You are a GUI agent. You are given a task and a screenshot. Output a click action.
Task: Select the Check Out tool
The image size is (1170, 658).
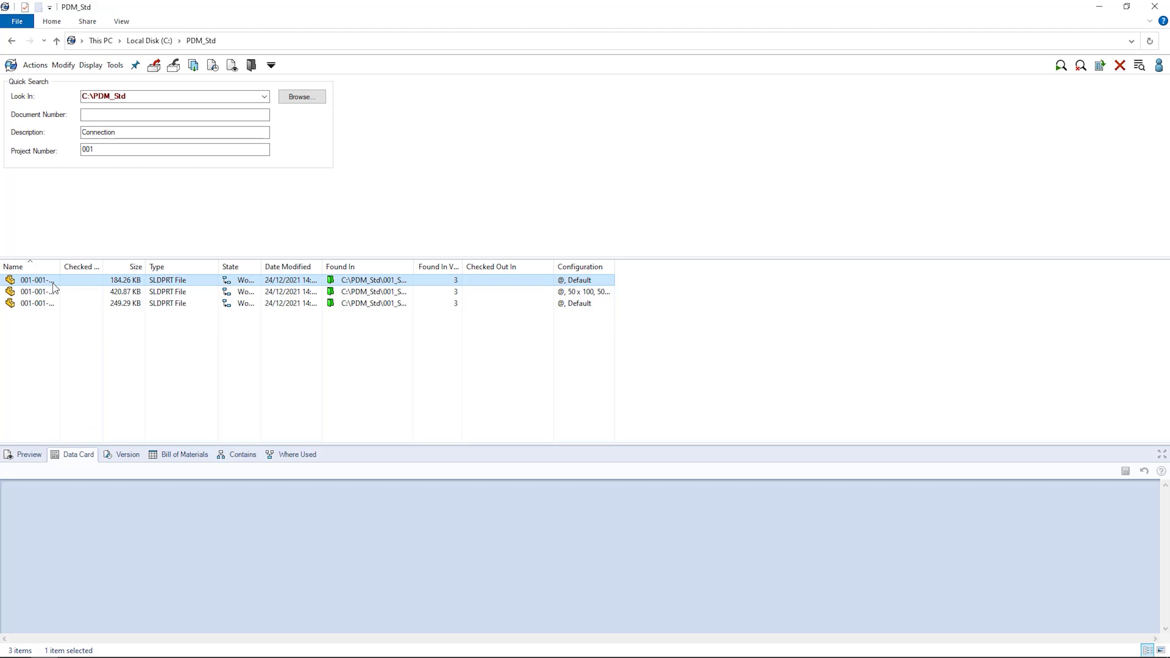pyautogui.click(x=154, y=65)
